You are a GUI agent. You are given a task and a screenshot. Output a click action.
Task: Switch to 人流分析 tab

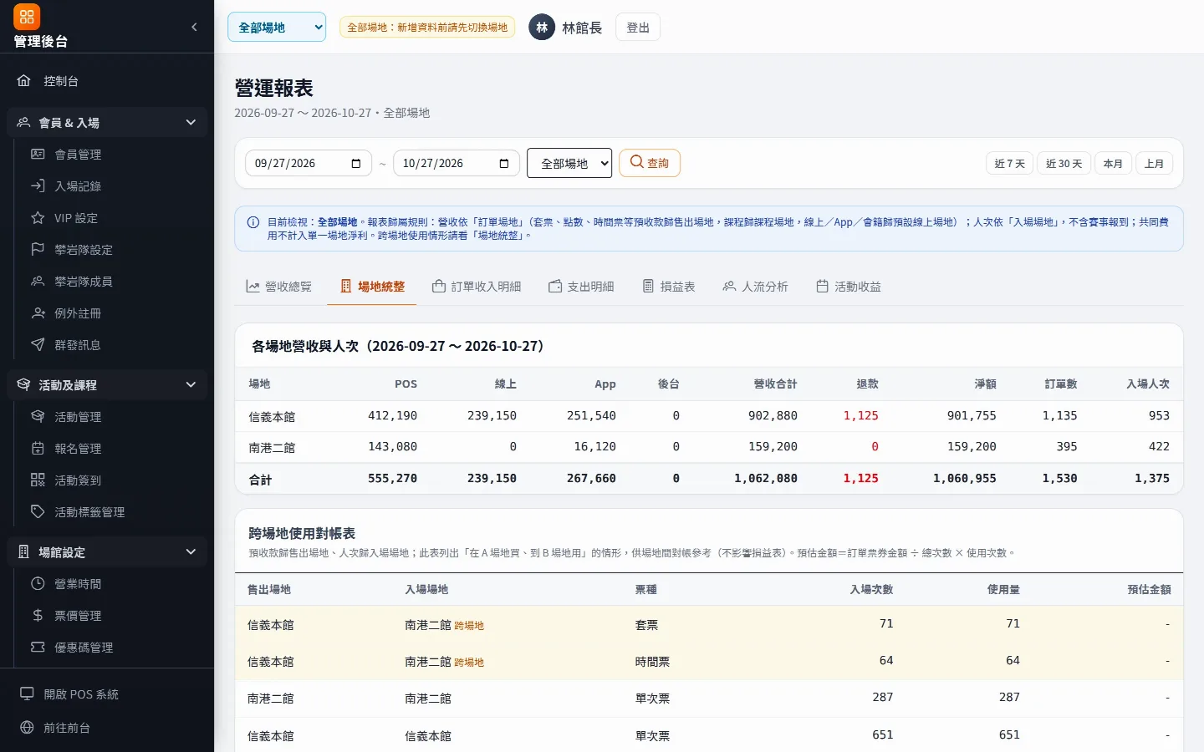756,287
